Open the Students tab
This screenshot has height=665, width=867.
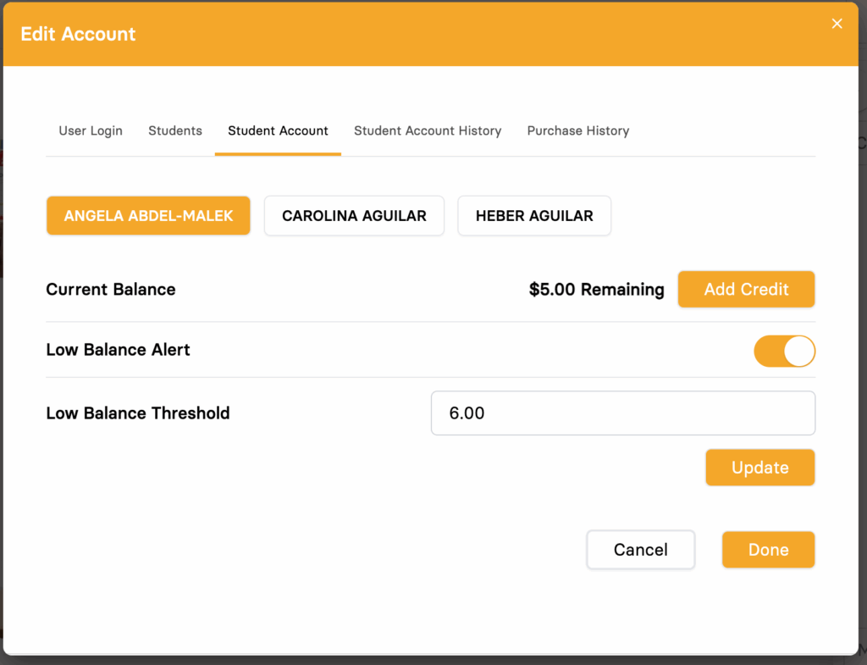click(175, 130)
